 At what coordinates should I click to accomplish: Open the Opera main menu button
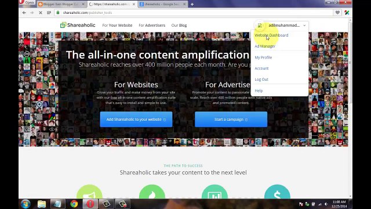pos(27,2)
